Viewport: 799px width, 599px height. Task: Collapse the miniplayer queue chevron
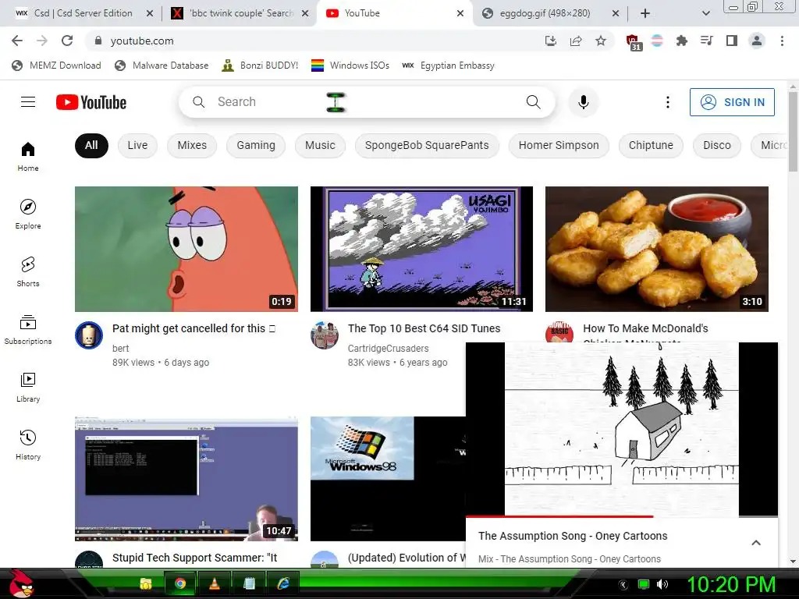(756, 543)
